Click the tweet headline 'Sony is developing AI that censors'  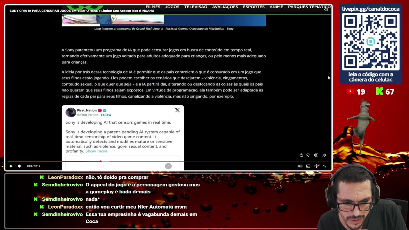click(x=118, y=122)
